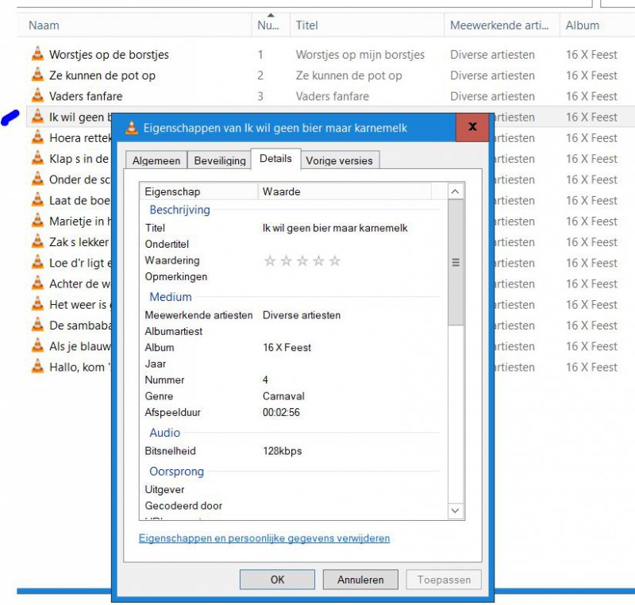Click VLC cone icon in properties dialog title bar
This screenshot has width=635, height=605.
tap(132, 128)
